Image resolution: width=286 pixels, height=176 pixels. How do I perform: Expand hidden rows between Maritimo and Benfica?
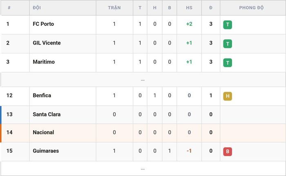[x=143, y=80]
